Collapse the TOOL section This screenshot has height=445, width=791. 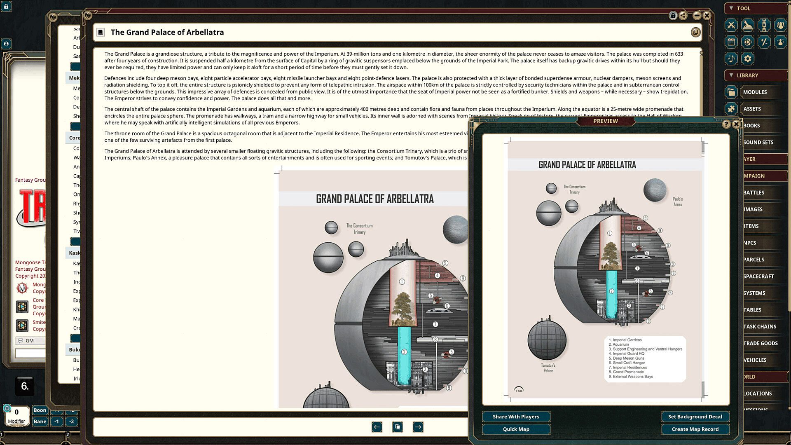pyautogui.click(x=731, y=8)
